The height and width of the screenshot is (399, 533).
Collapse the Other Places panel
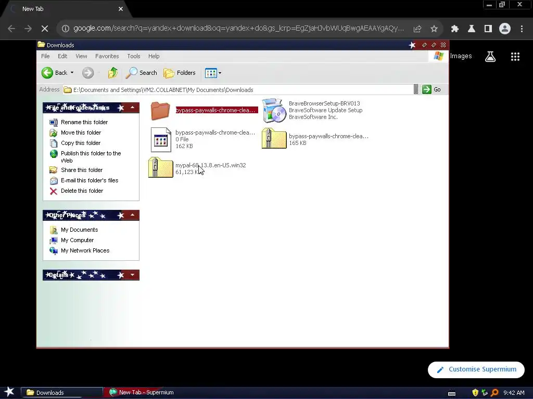tap(133, 215)
